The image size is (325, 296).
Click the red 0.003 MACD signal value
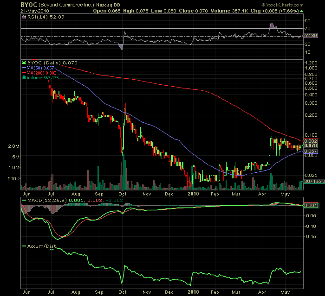[x=95, y=201]
